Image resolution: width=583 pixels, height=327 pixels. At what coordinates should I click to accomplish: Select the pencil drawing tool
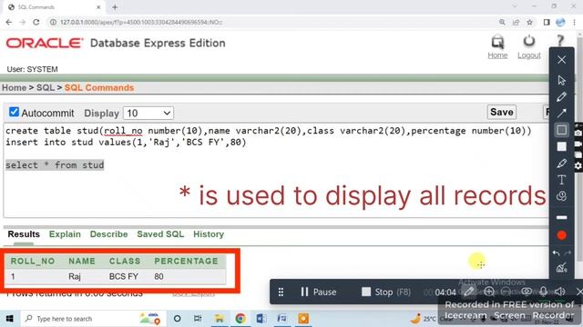point(561,97)
